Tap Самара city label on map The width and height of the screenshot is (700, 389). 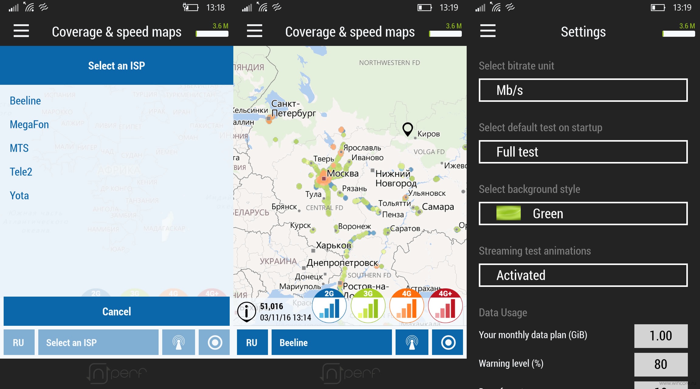(438, 207)
